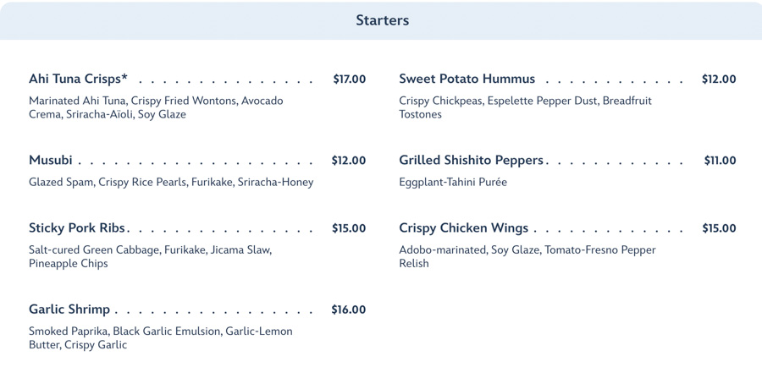
Task: Click the Sticky Pork Ribs $15.00 price
Action: (348, 228)
